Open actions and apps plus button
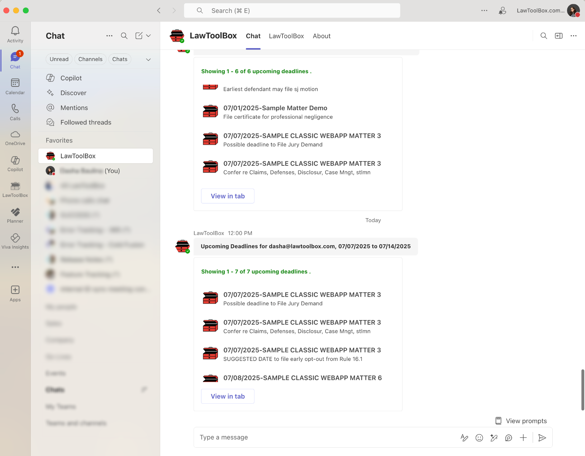This screenshot has height=456, width=585. [x=523, y=438]
